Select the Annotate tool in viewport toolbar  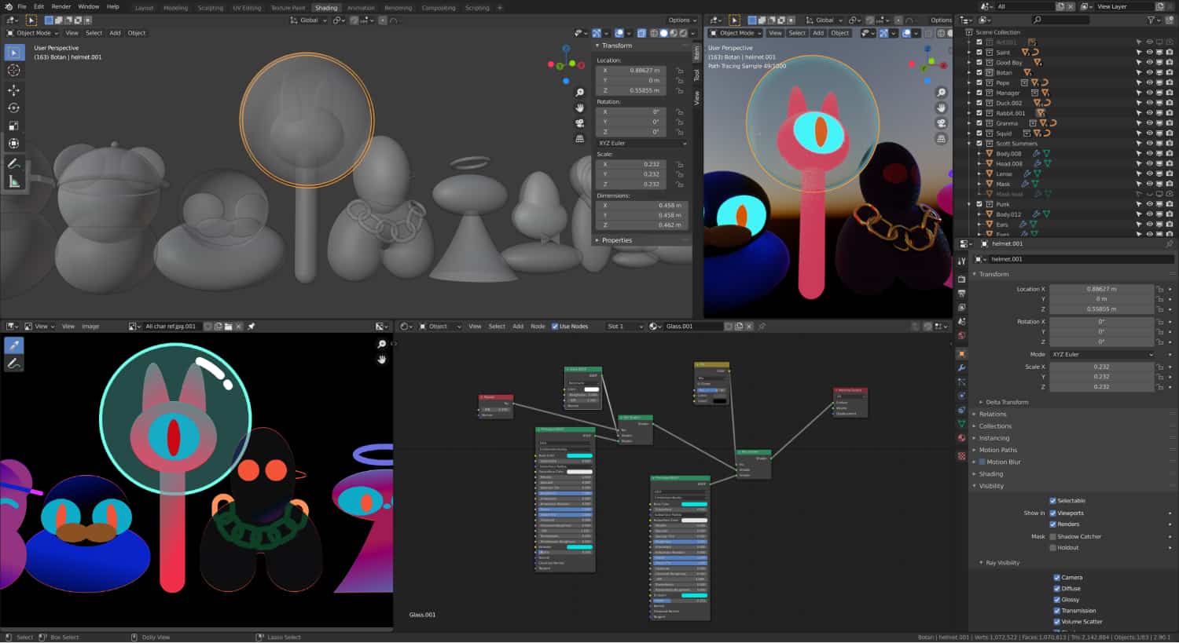[x=13, y=164]
